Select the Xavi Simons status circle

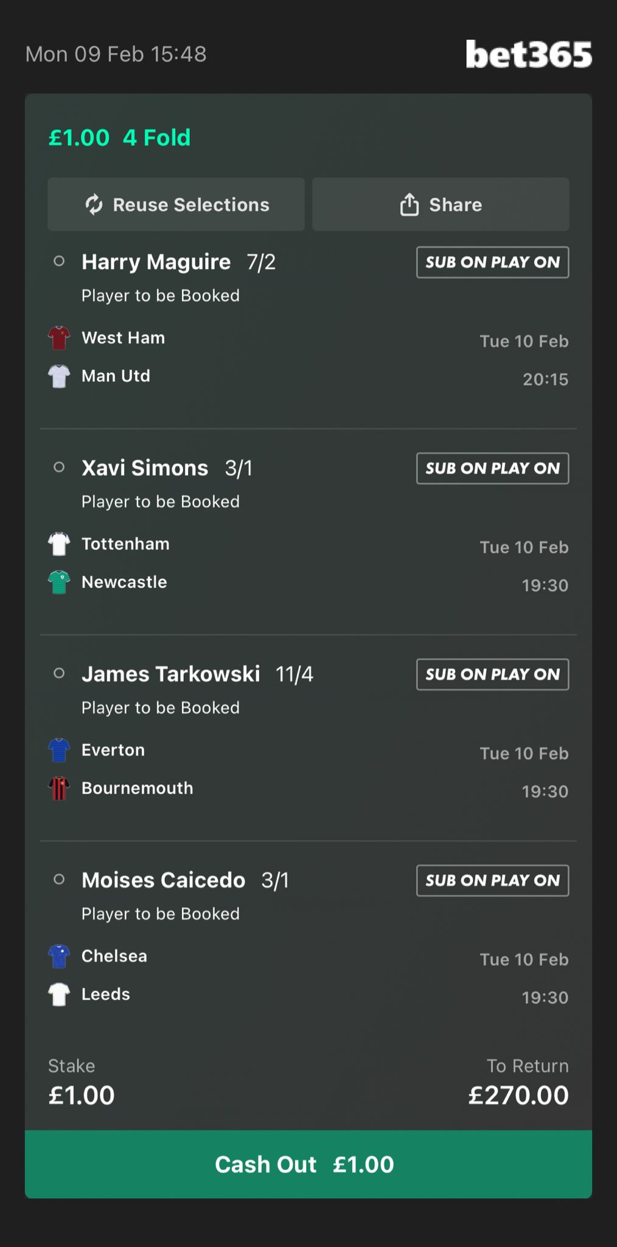coord(59,467)
